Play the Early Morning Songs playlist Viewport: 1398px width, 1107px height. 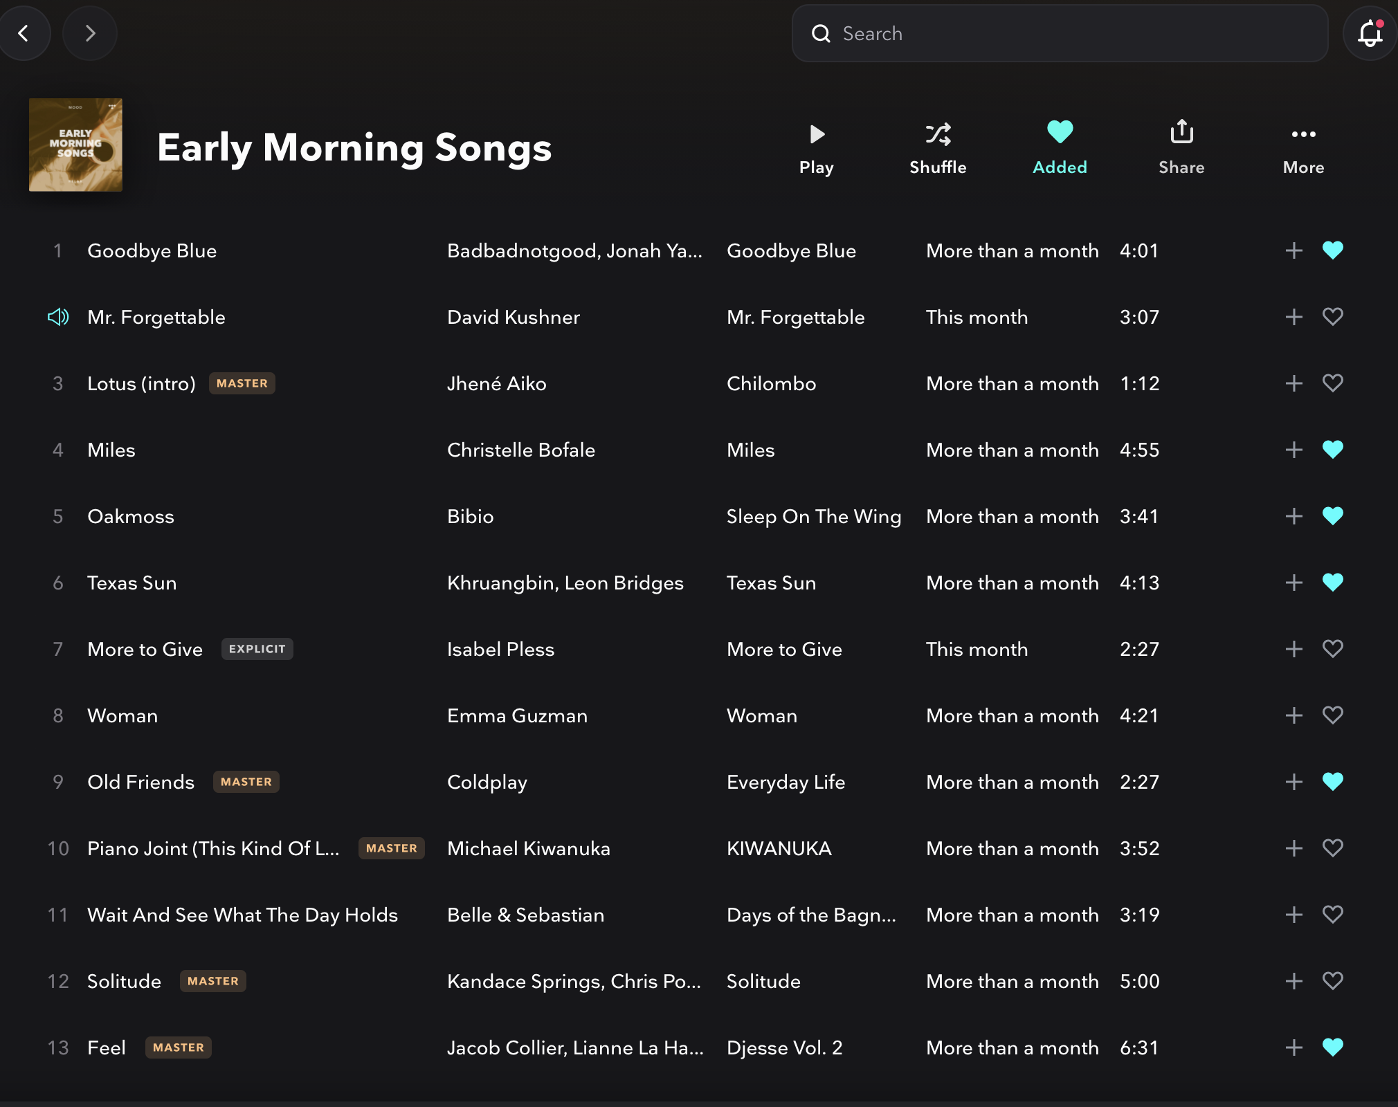[x=817, y=148]
